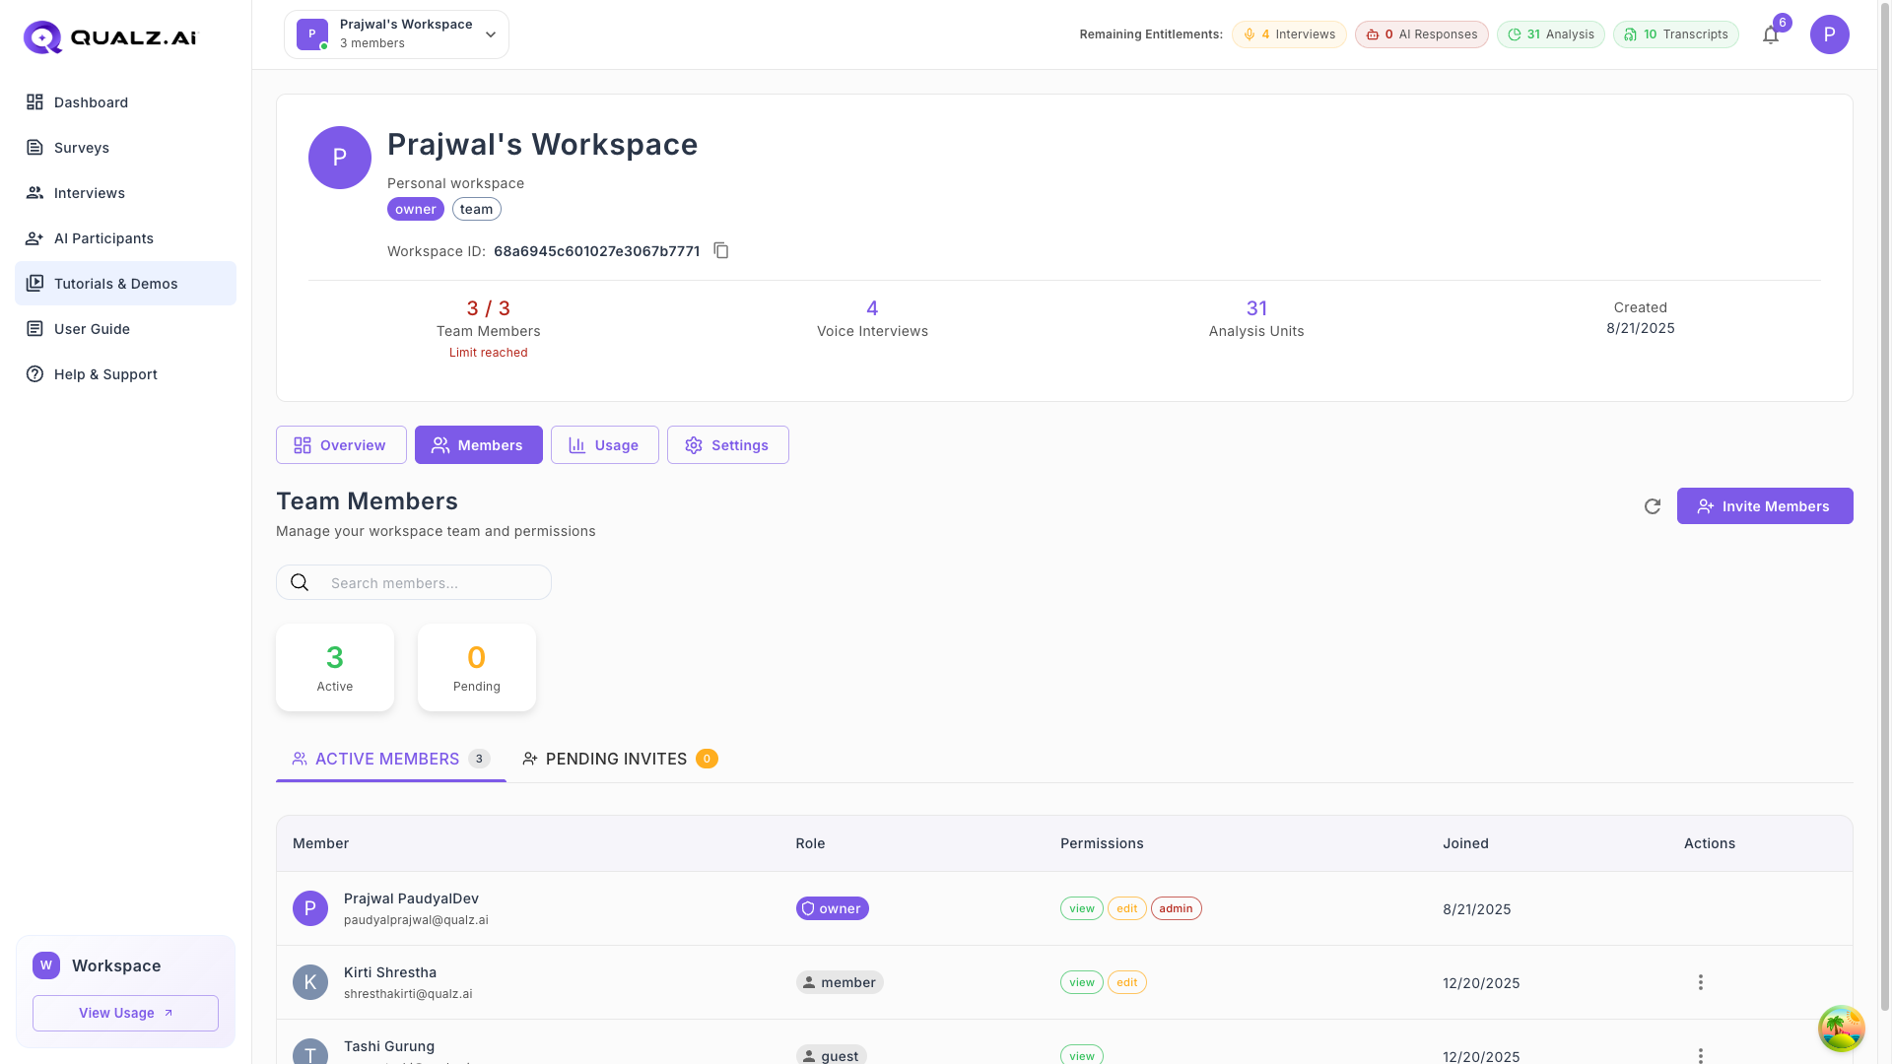Click the Qualz.Ai logo icon
This screenshot has width=1892, height=1064.
(40, 36)
